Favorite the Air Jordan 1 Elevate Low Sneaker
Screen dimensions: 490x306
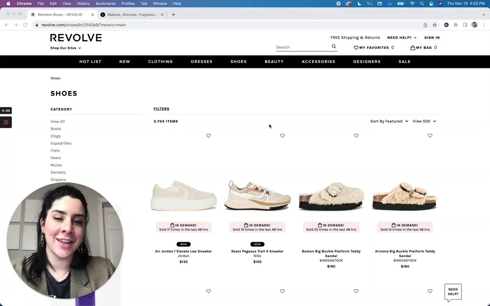(208, 136)
